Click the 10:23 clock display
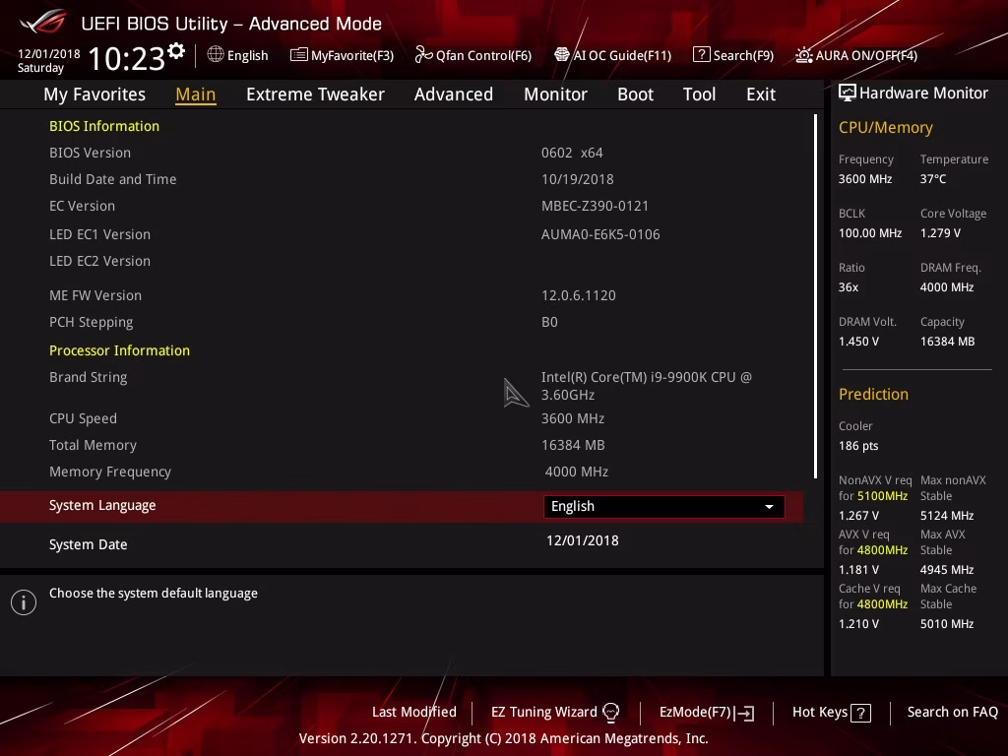This screenshot has height=756, width=1008. coord(127,58)
